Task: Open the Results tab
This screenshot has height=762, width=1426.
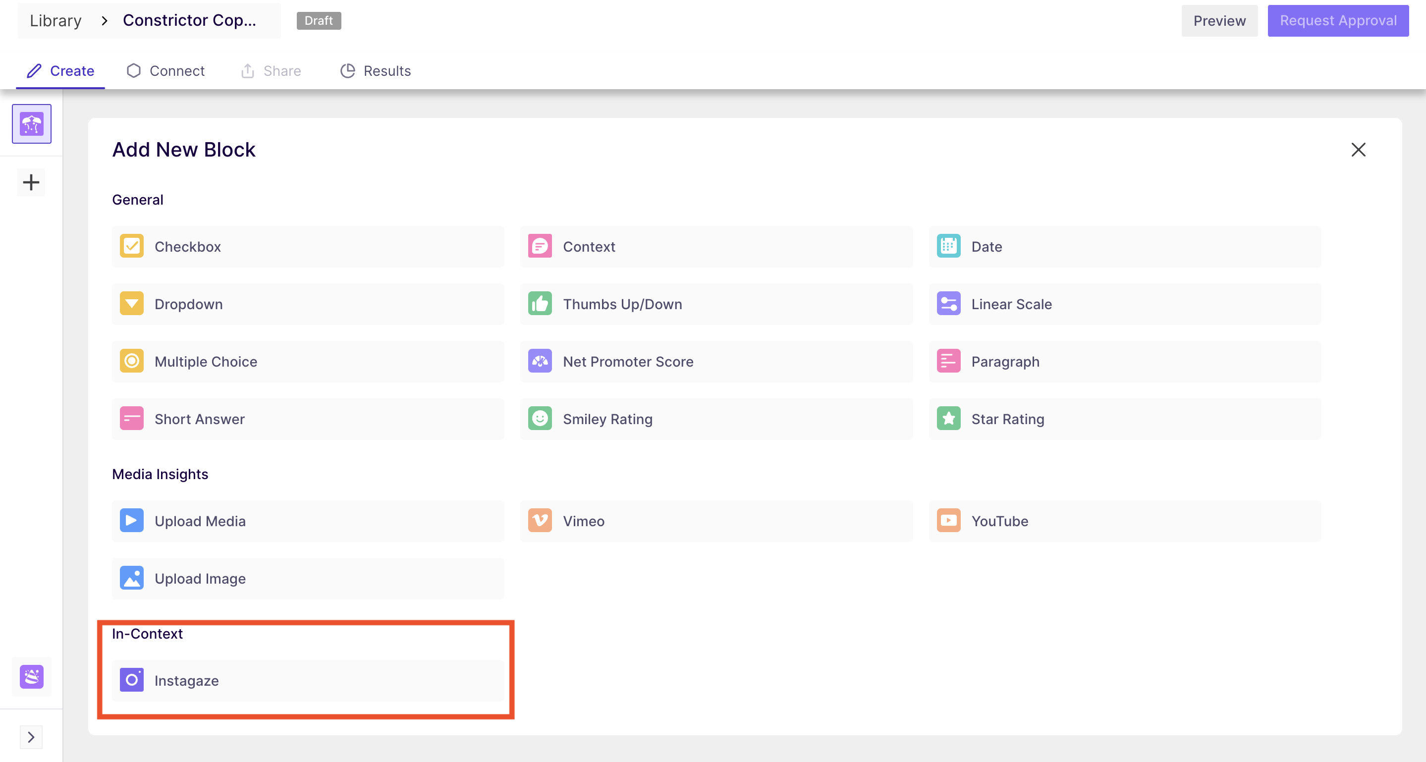Action: (375, 71)
